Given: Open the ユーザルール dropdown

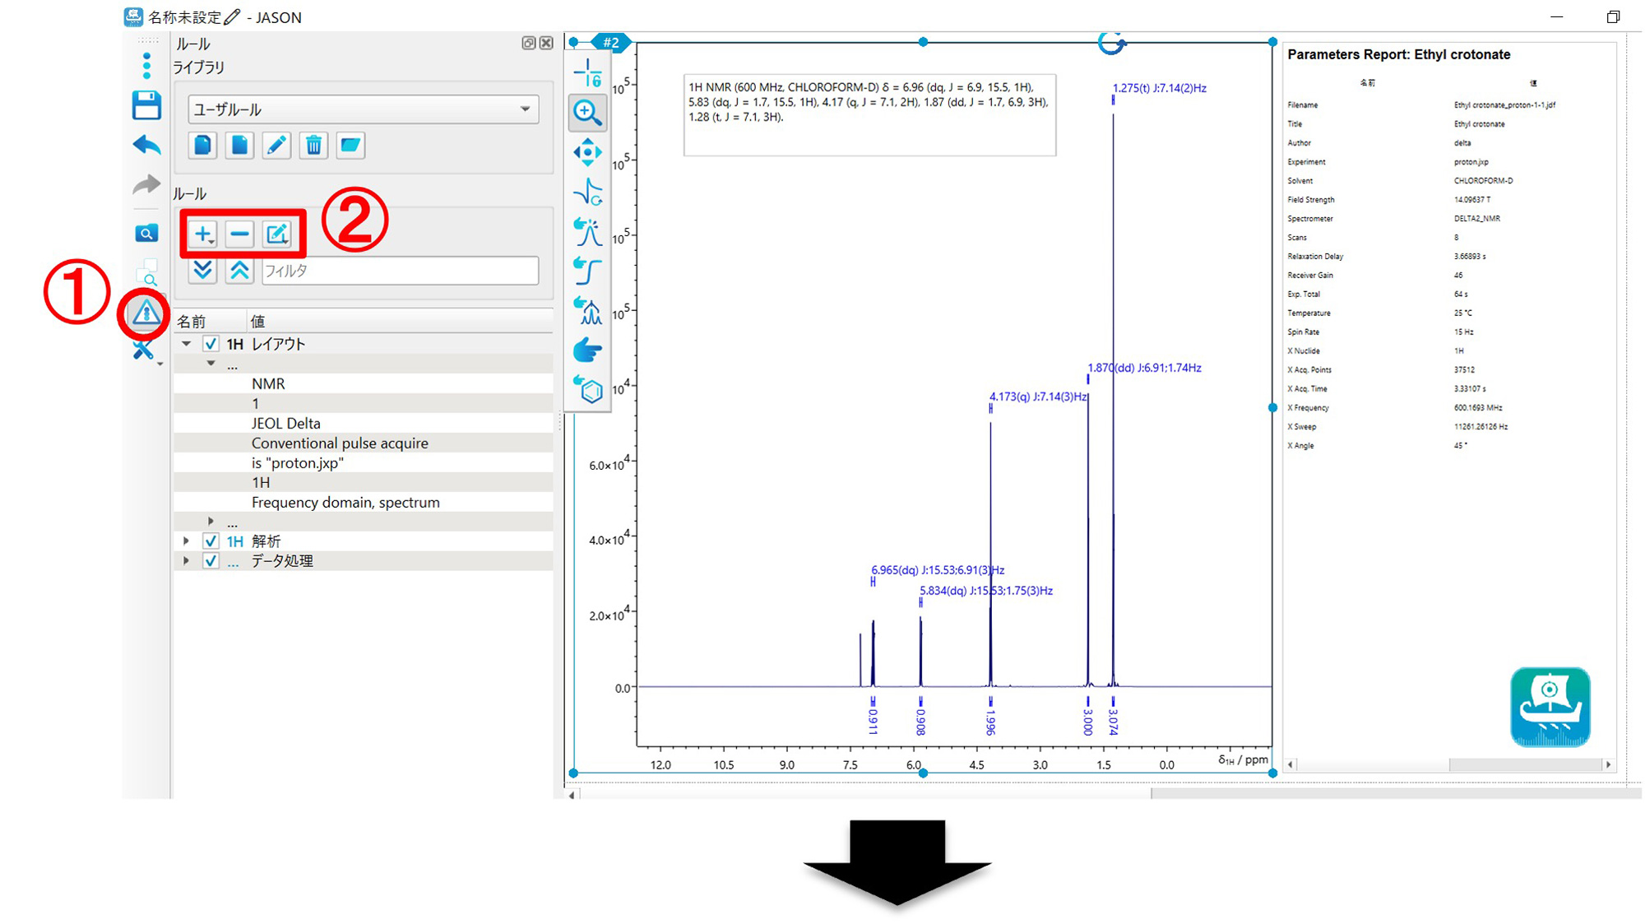Looking at the screenshot, I should click(363, 109).
